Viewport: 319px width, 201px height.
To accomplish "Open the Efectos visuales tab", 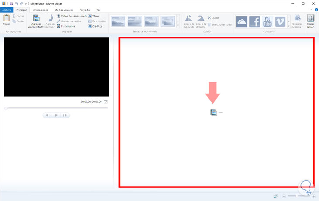I will point(64,10).
